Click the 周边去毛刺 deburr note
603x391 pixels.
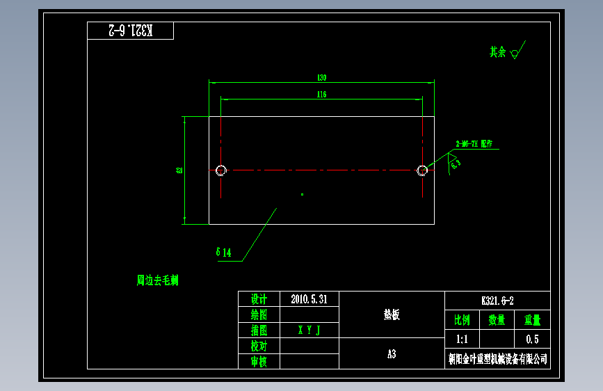158,280
